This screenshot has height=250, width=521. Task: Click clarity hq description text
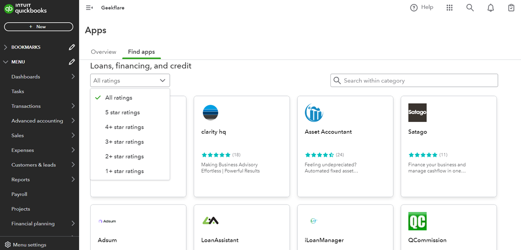231,168
